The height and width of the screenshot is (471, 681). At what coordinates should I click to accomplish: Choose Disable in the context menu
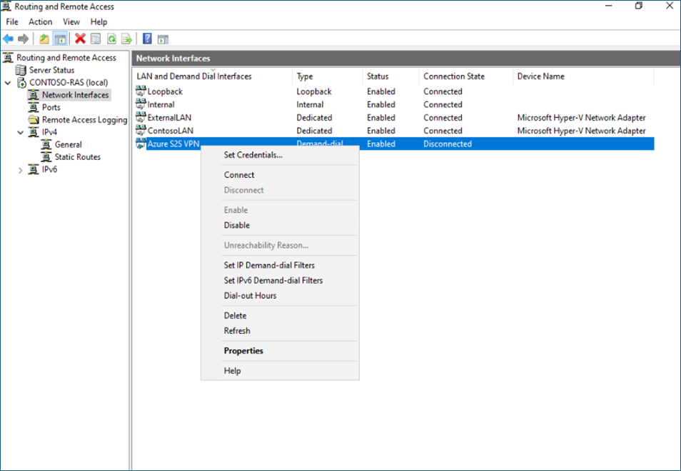(x=237, y=226)
